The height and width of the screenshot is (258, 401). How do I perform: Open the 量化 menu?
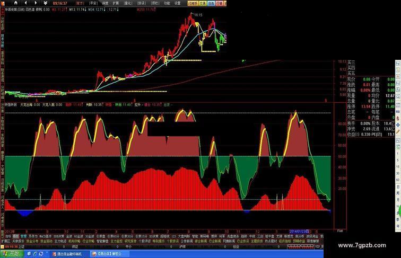click(x=128, y=3)
